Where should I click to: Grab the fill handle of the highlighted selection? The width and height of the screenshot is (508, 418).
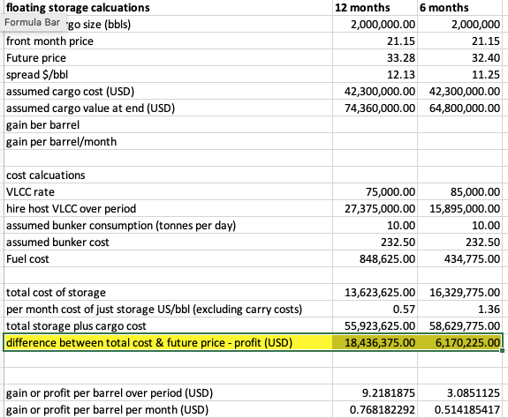coord(502,350)
